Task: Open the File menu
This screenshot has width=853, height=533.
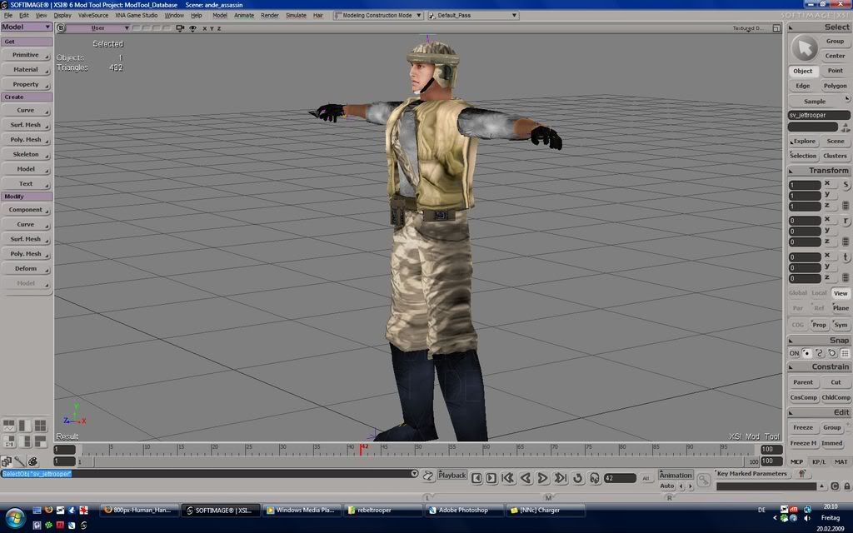Action: coord(8,15)
